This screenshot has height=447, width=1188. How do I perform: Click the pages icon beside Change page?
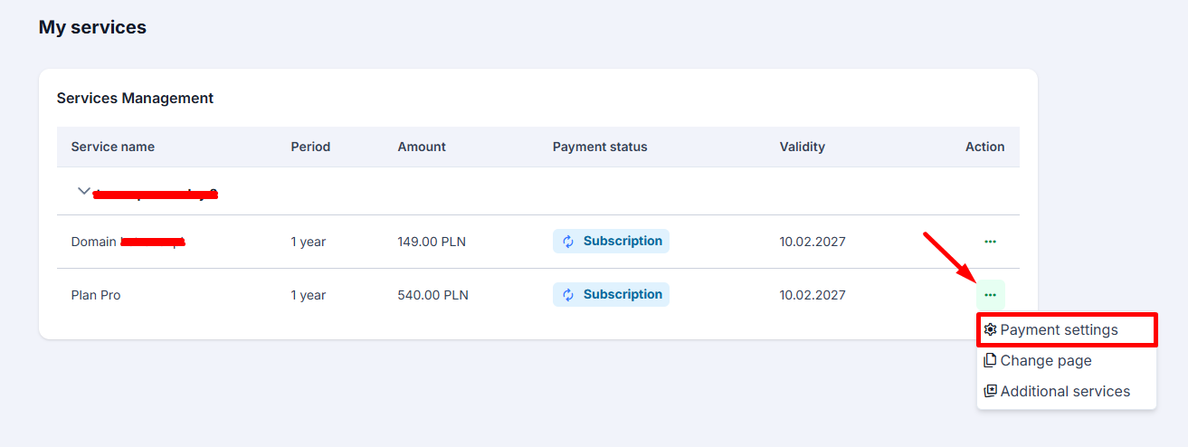pos(990,361)
